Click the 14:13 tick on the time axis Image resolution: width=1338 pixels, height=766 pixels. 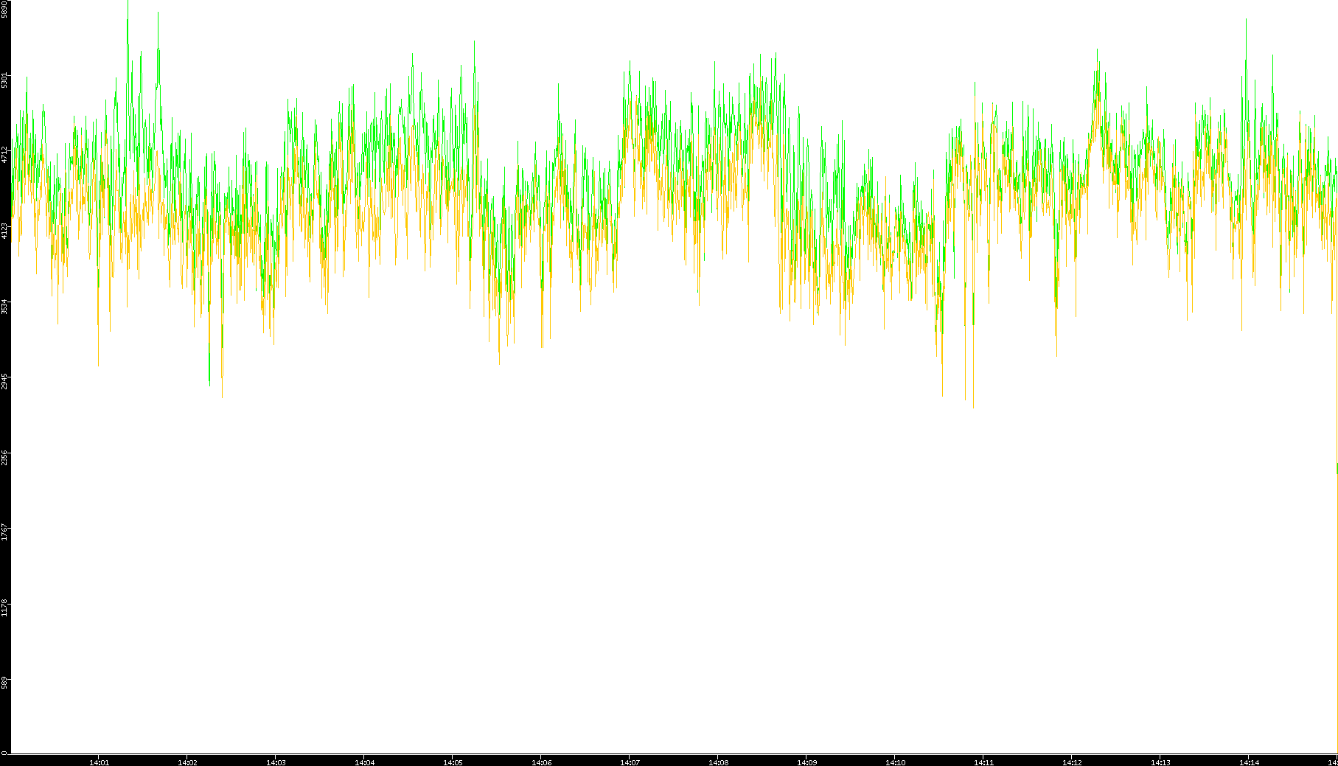[1160, 762]
